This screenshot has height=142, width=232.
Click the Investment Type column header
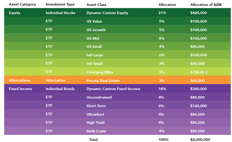point(60,4)
